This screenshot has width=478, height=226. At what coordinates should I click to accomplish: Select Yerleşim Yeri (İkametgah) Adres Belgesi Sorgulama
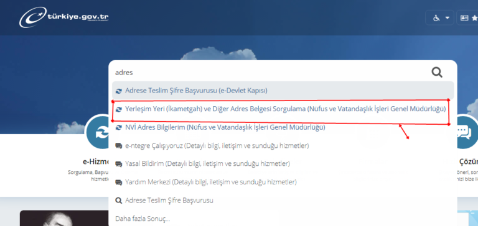click(x=281, y=109)
